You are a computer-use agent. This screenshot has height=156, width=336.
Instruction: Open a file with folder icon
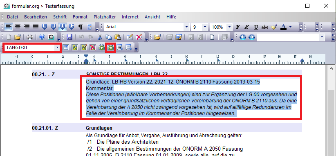coord(18,37)
